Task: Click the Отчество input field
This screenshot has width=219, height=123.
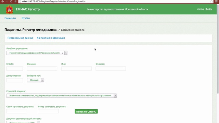Action: coord(111,68)
